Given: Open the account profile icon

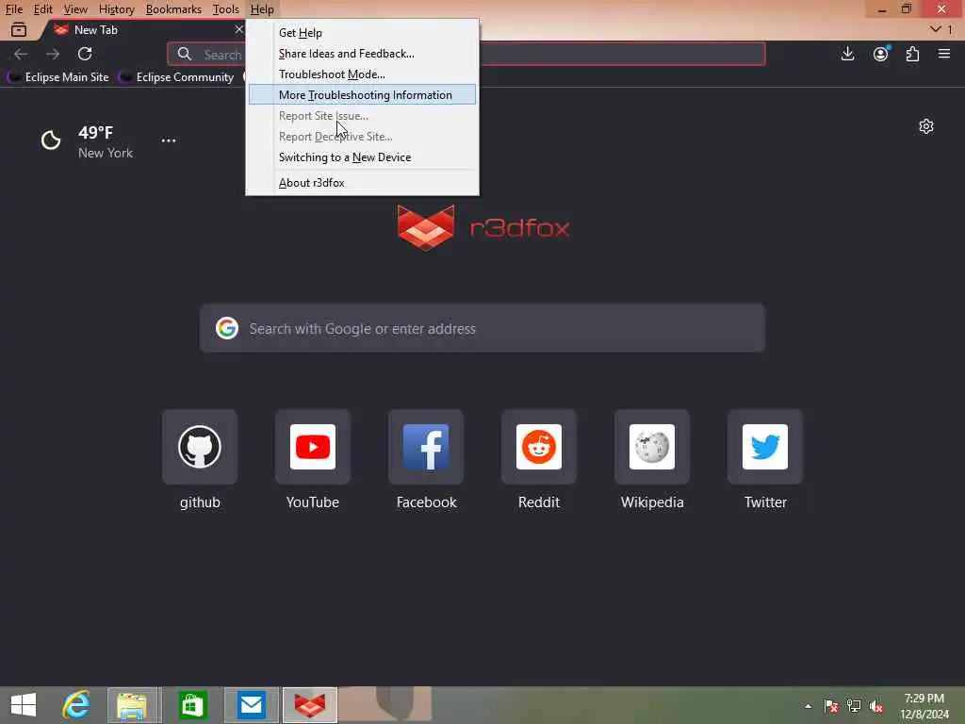Looking at the screenshot, I should pyautogui.click(x=881, y=54).
